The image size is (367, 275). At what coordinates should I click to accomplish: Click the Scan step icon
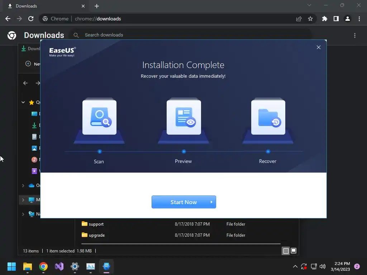99,117
